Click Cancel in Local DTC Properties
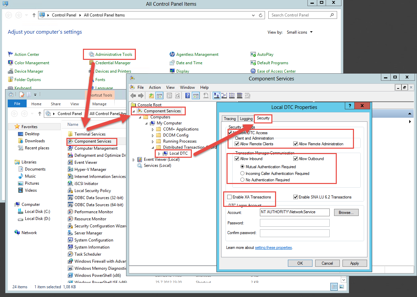Screen dimensions: 417x297 pyautogui.click(x=327, y=263)
